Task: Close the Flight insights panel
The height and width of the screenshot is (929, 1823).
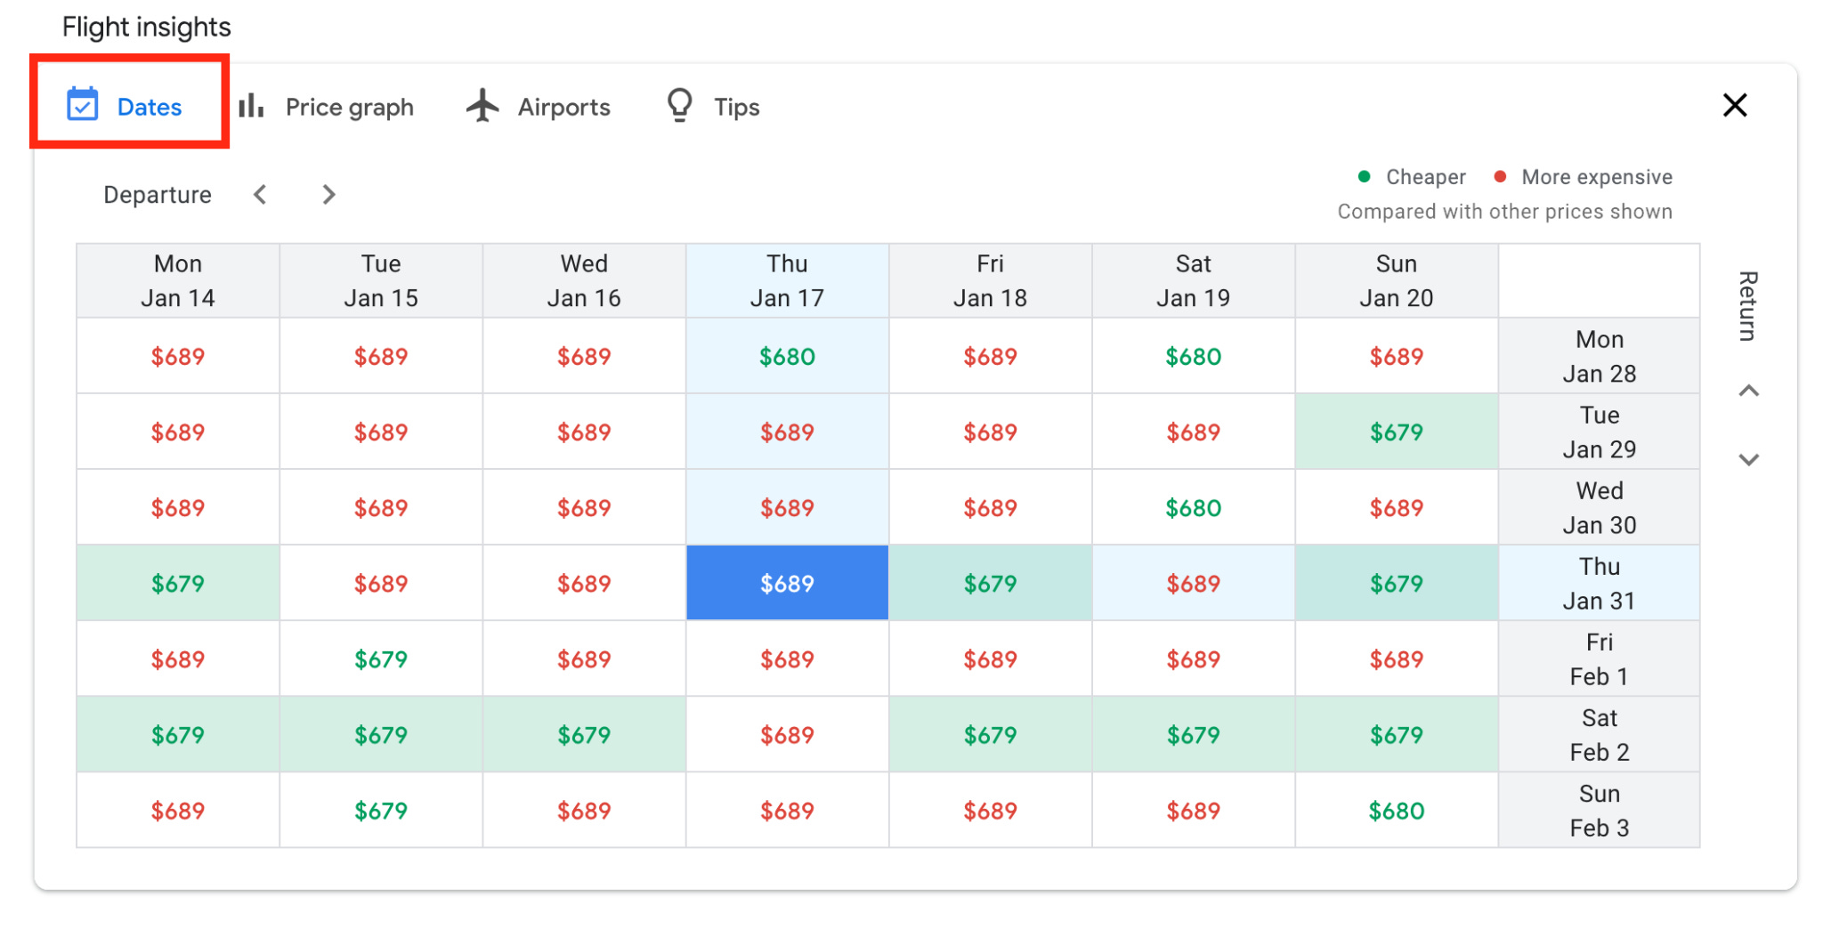Action: 1735,105
